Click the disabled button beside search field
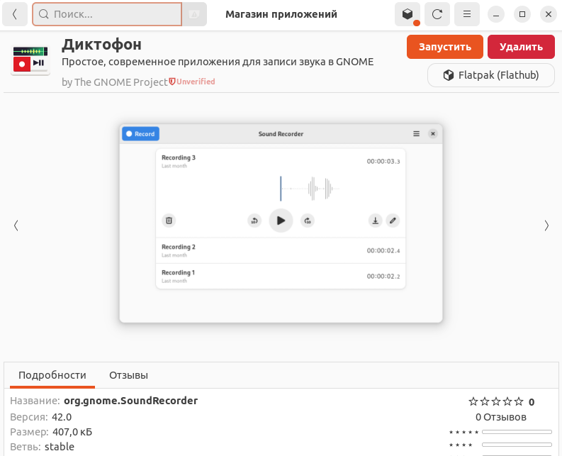The height and width of the screenshot is (456, 562). point(192,14)
